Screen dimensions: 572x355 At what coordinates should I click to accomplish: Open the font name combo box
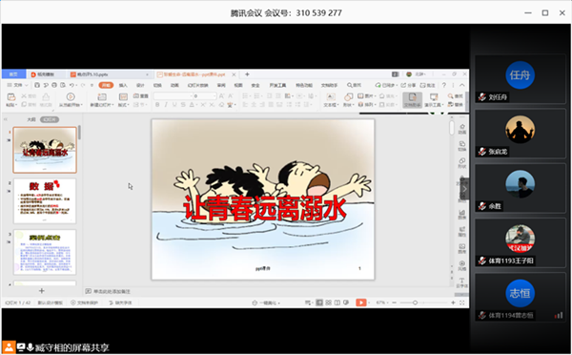point(174,96)
